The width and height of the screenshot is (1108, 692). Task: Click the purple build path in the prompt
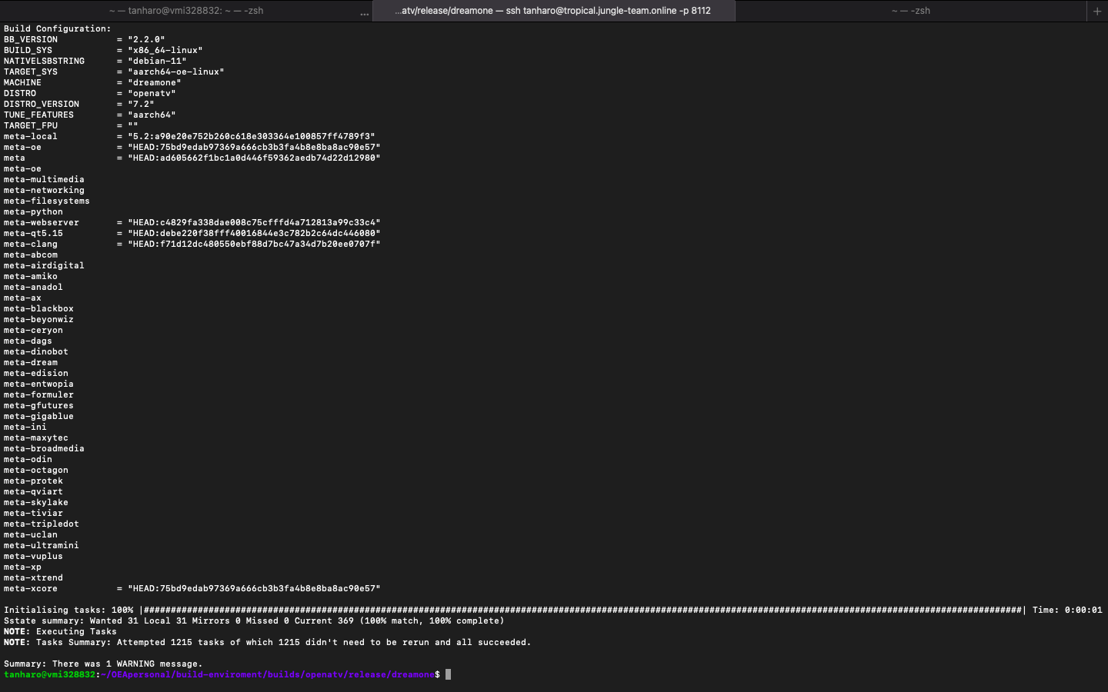pos(268,674)
